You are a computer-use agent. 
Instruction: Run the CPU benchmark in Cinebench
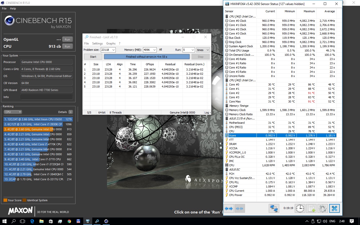tap(67, 46)
